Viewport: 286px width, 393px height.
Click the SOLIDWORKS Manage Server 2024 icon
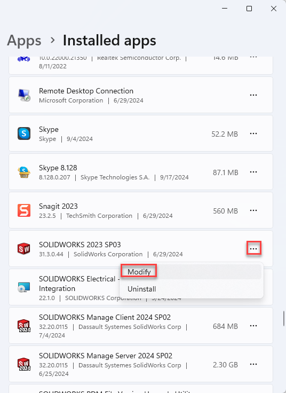click(x=24, y=364)
